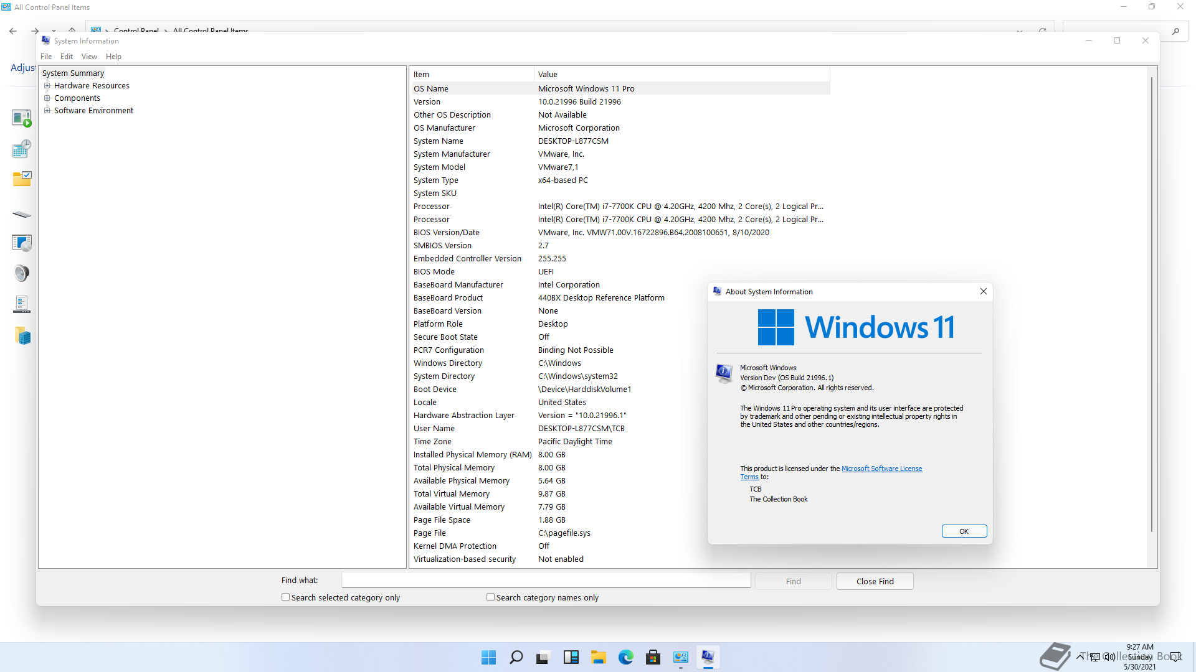Open the Taskbar and Navigation settings icon
The image size is (1196, 672).
click(x=22, y=304)
